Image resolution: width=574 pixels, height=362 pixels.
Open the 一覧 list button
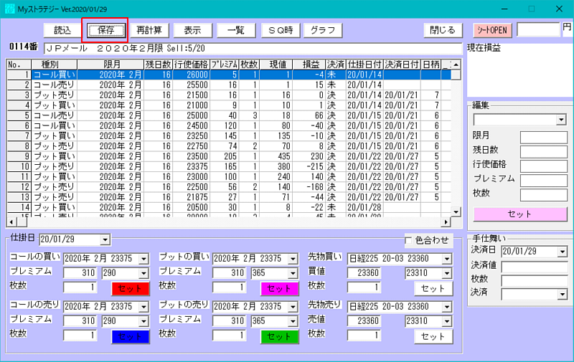coord(236,30)
